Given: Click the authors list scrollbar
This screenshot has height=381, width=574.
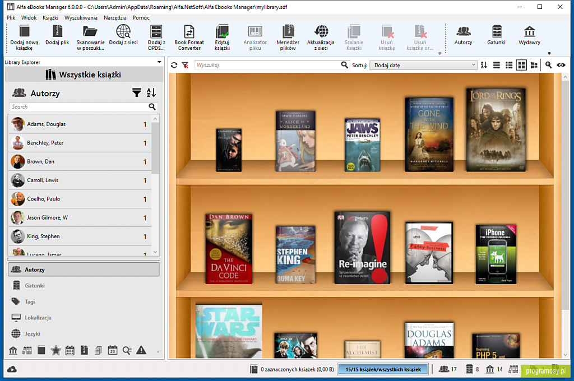Looking at the screenshot, I should [155, 148].
